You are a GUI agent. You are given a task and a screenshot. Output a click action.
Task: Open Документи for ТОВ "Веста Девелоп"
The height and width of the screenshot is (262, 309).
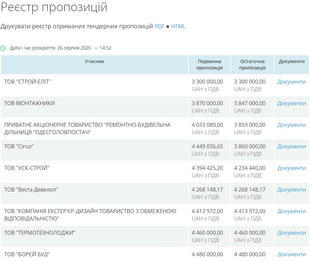tap(291, 190)
